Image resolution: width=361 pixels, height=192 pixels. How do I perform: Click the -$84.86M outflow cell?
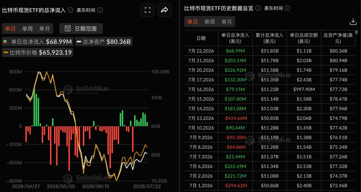coord(235,147)
